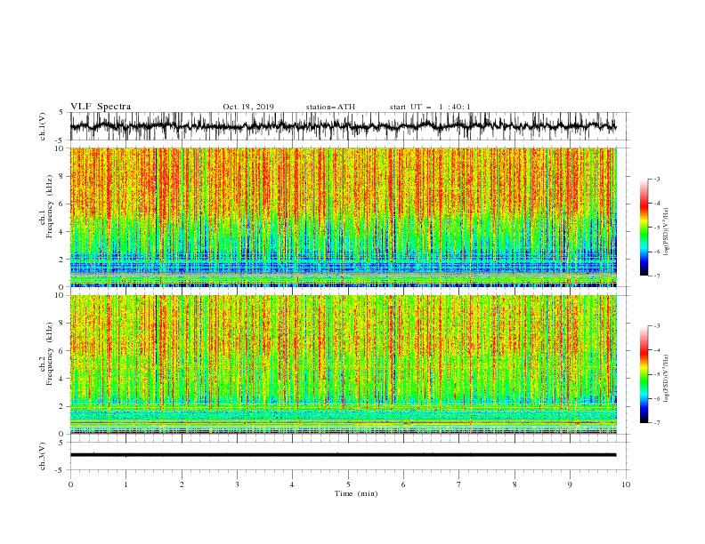Screen dimensions: 705x544
Task: Click the 'station=ATH' label
Action: tap(330, 107)
